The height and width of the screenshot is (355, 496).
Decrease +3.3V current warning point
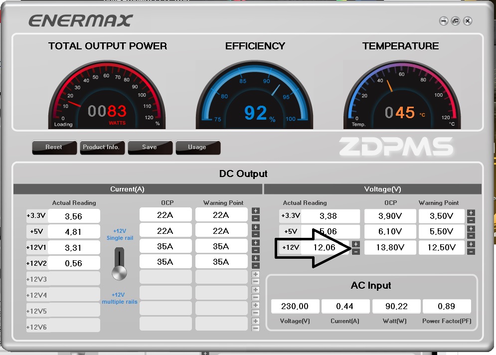tap(256, 218)
